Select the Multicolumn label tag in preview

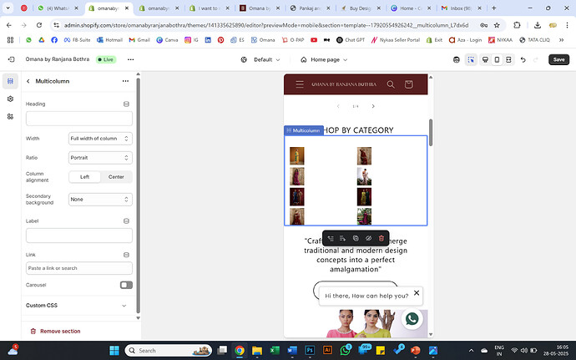(x=303, y=130)
